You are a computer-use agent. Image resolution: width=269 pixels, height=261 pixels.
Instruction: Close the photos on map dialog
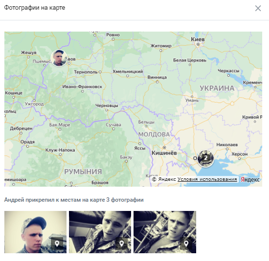point(258,8)
